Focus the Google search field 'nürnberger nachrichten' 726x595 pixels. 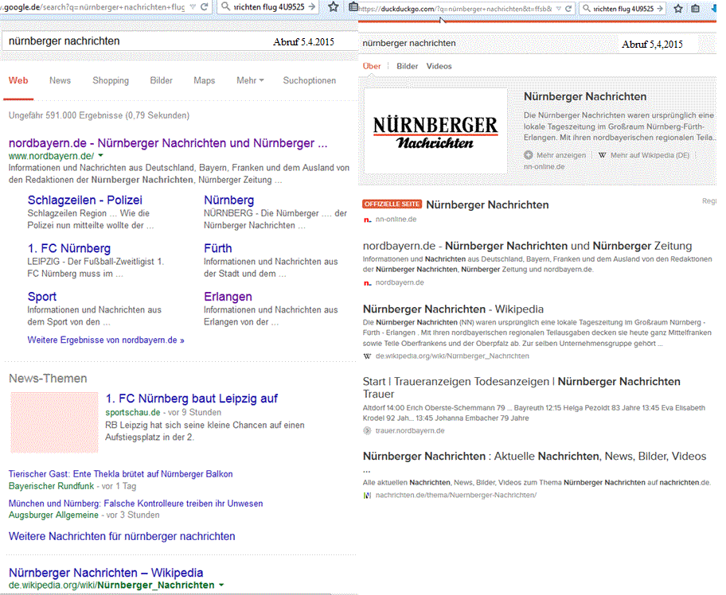pyautogui.click(x=179, y=41)
